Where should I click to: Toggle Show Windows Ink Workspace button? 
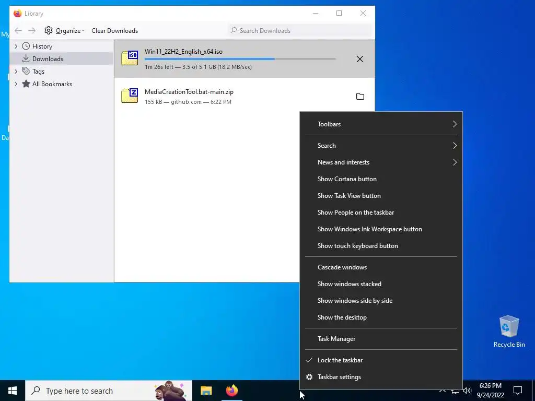coord(381,229)
